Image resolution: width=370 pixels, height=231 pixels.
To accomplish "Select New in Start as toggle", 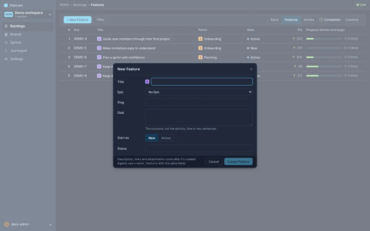I will click(152, 138).
